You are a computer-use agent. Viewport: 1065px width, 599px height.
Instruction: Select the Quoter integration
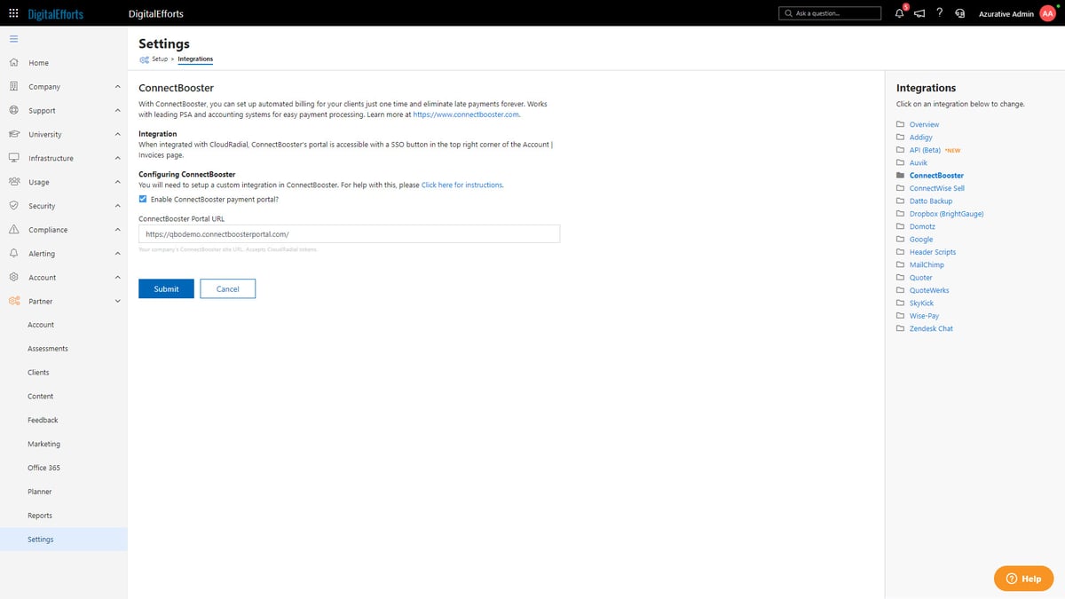point(921,278)
